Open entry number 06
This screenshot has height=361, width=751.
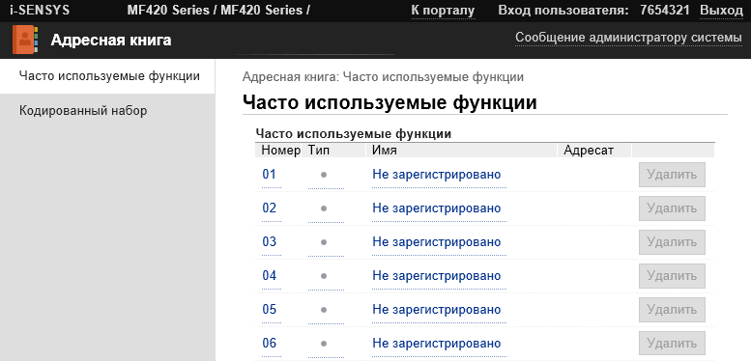pyautogui.click(x=270, y=344)
